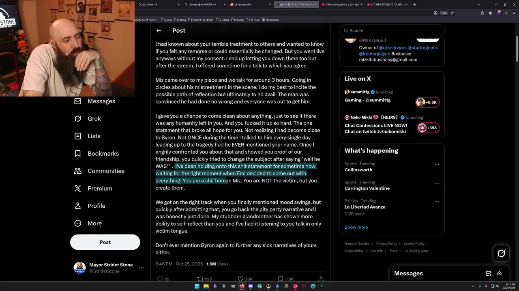
Task: Open the @starforgepcs mention link
Action: 422,48
